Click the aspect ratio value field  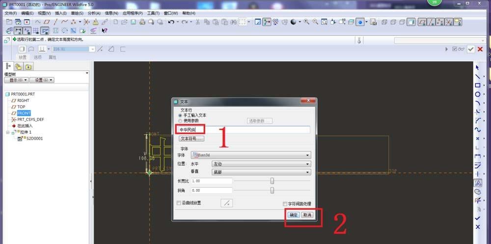pos(211,181)
